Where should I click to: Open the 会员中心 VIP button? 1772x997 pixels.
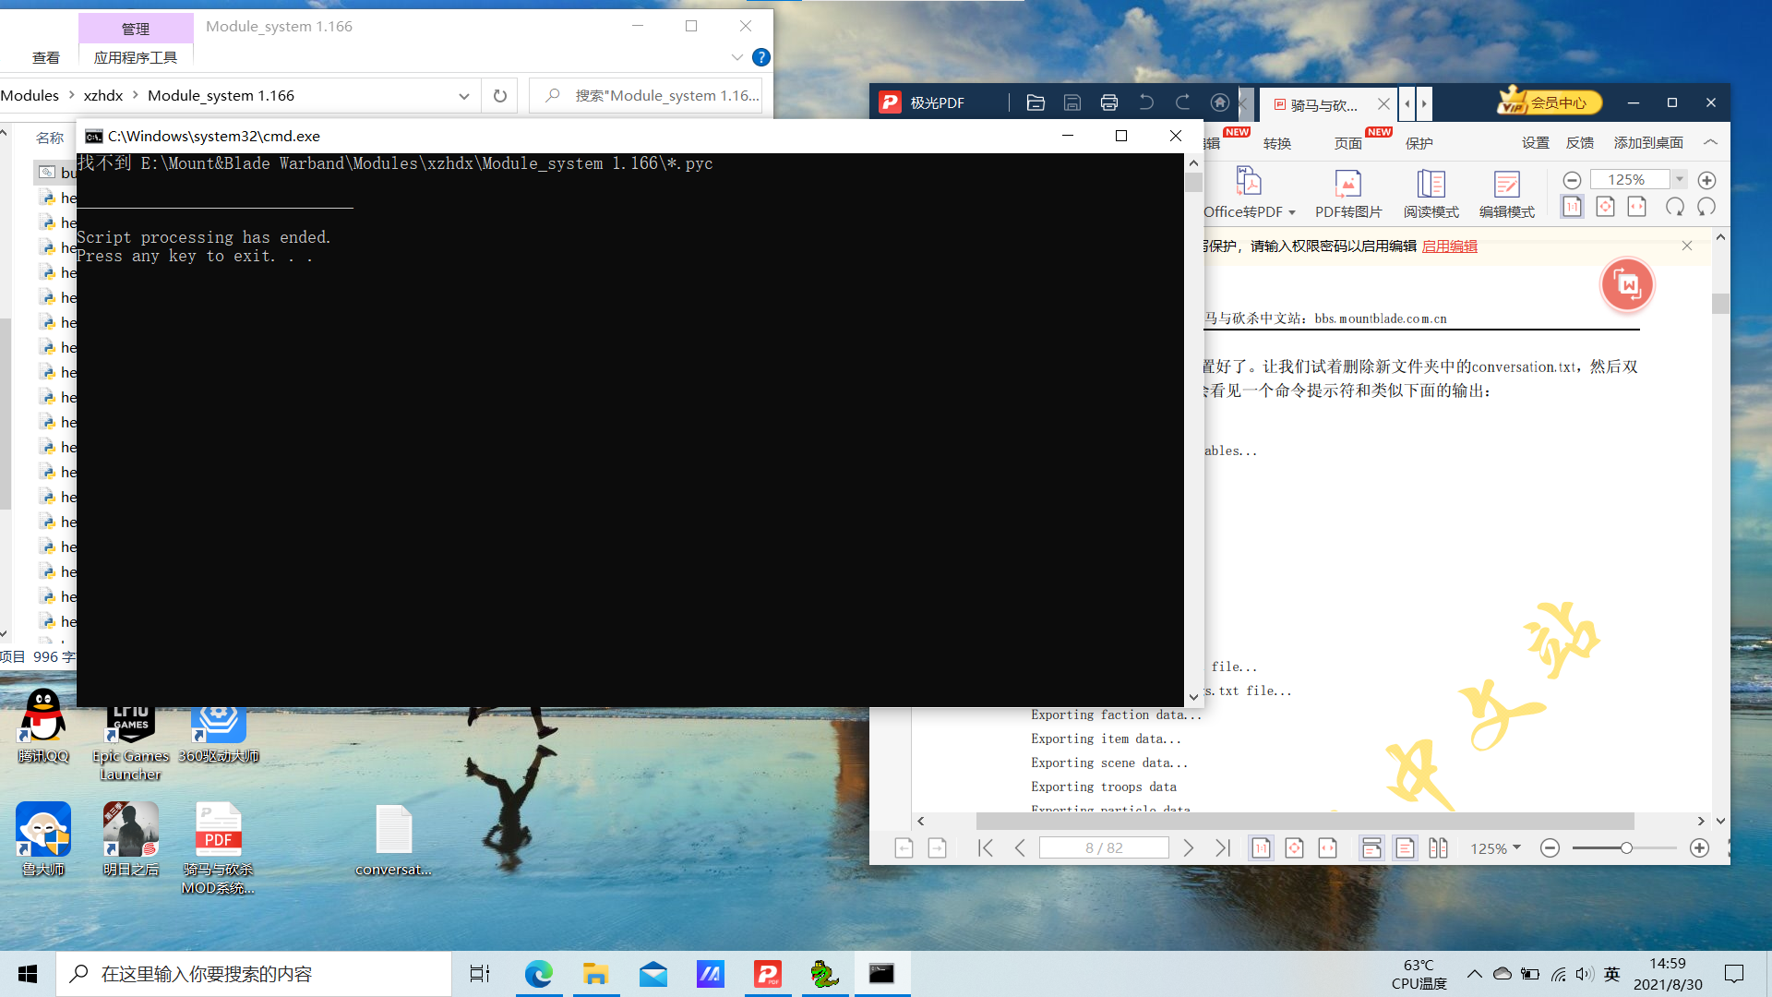point(1550,102)
